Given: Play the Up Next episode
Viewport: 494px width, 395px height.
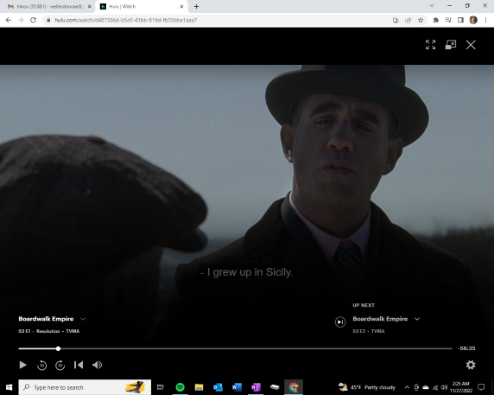Looking at the screenshot, I should click(x=340, y=322).
